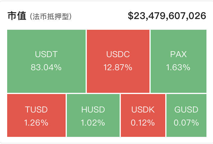Select the green PAX treemap tile

[x=178, y=61]
